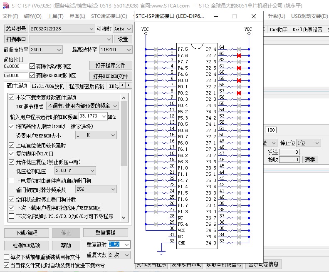Click the red LED on pin 61 (P2.5)
Image resolution: width=329 pixels, height=272 pixels.
[x=239, y=68]
